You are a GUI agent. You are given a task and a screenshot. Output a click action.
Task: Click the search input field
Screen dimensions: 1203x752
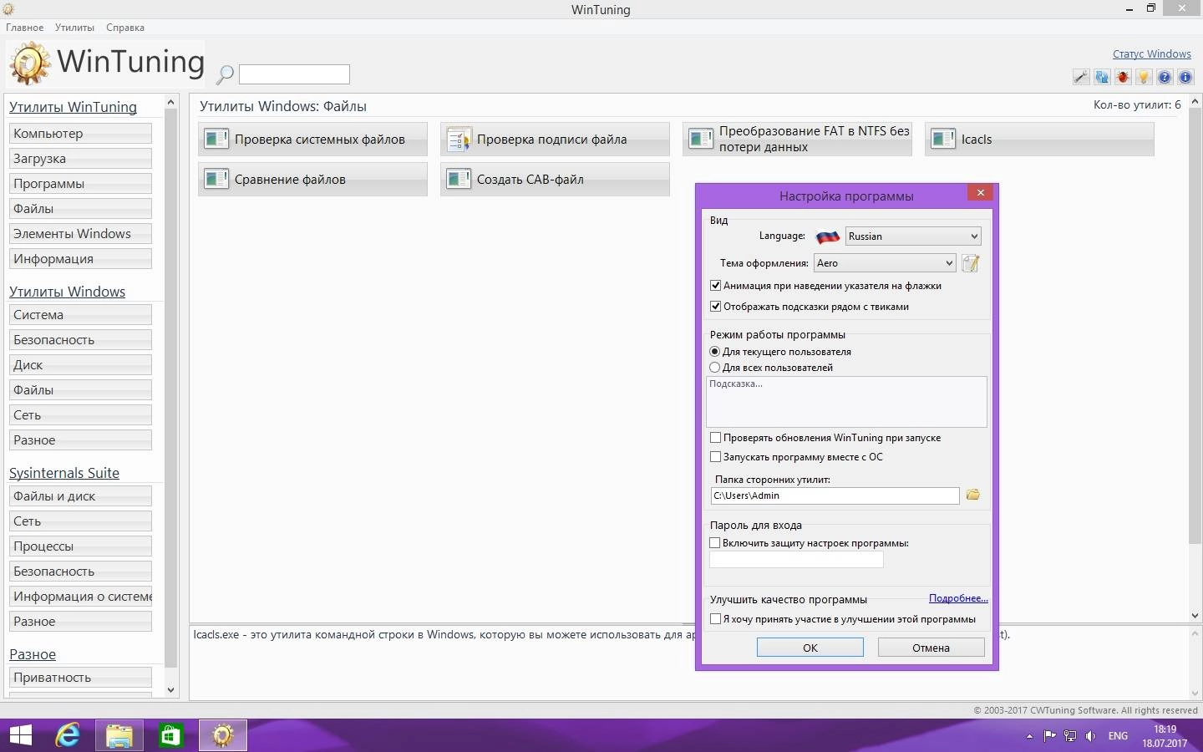pos(294,74)
